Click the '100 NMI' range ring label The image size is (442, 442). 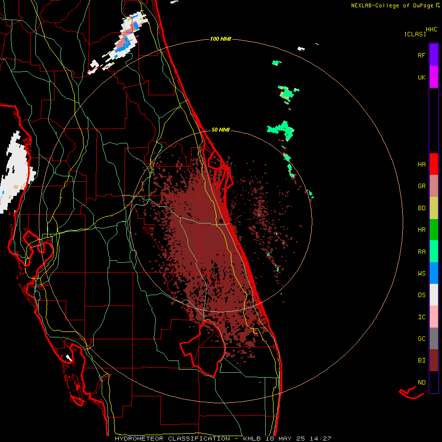[221, 39]
